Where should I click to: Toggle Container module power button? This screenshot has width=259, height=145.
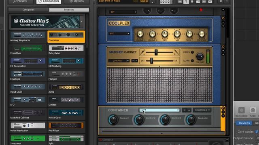click(223, 108)
